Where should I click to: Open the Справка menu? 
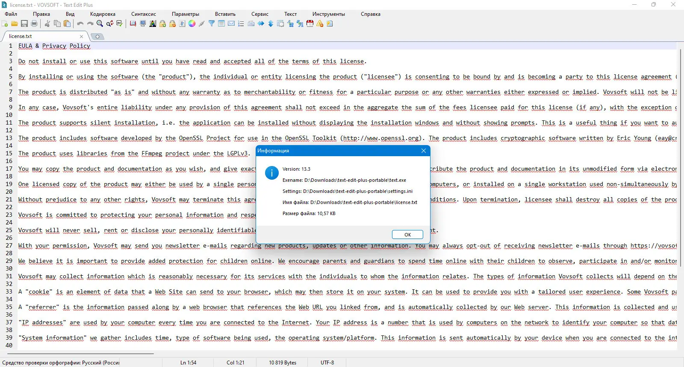(x=371, y=14)
